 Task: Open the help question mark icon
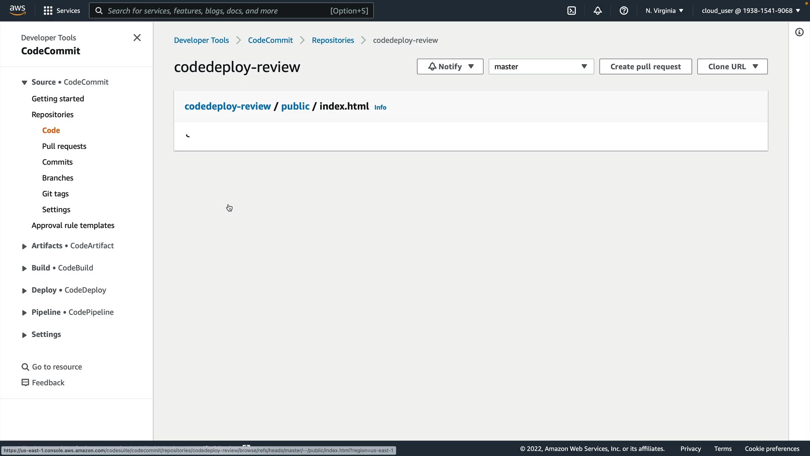pyautogui.click(x=624, y=11)
